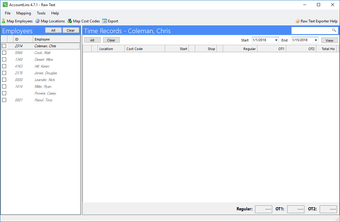
Task: Click the Start column header in table
Action: [177, 49]
